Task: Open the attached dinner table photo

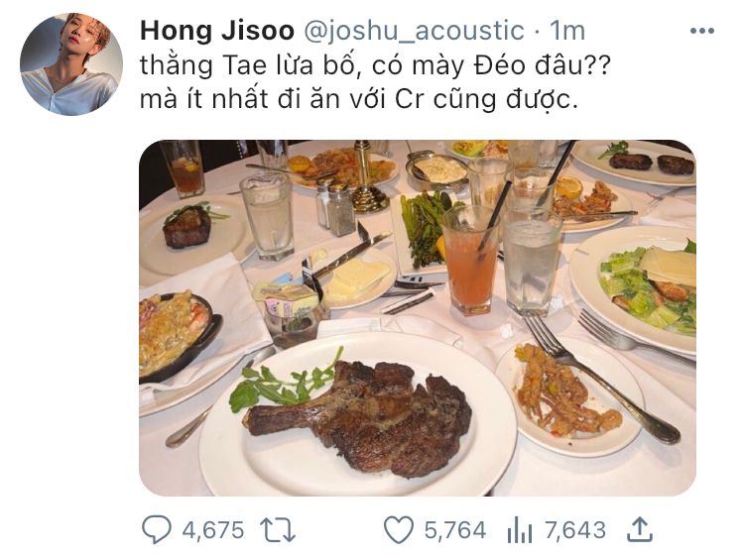Action: [x=418, y=318]
